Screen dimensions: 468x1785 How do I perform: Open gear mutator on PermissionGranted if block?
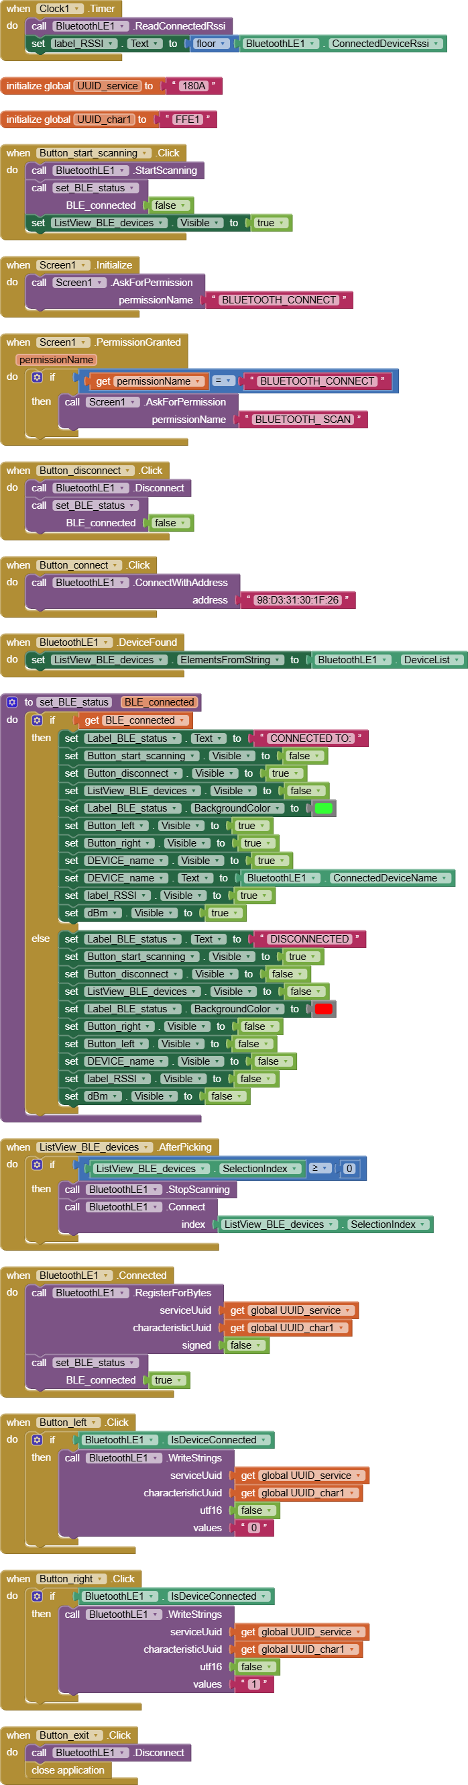pos(38,377)
